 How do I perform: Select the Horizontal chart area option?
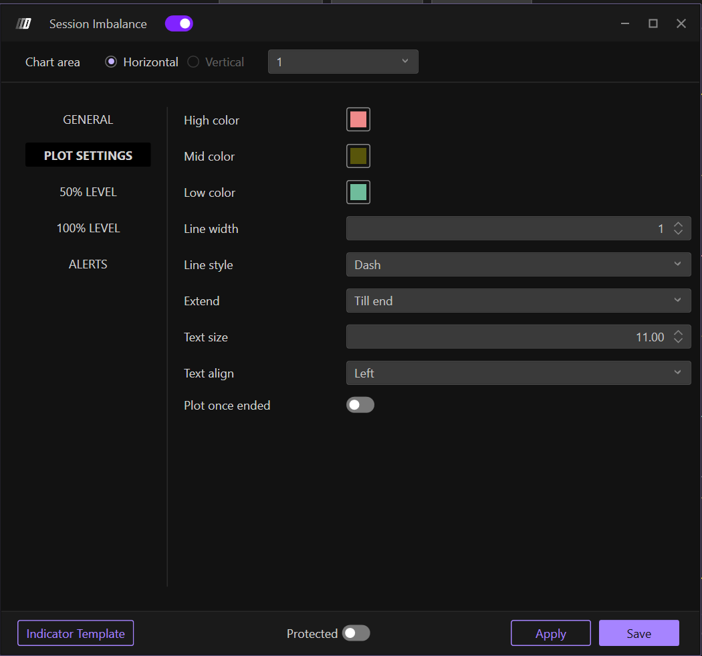111,62
